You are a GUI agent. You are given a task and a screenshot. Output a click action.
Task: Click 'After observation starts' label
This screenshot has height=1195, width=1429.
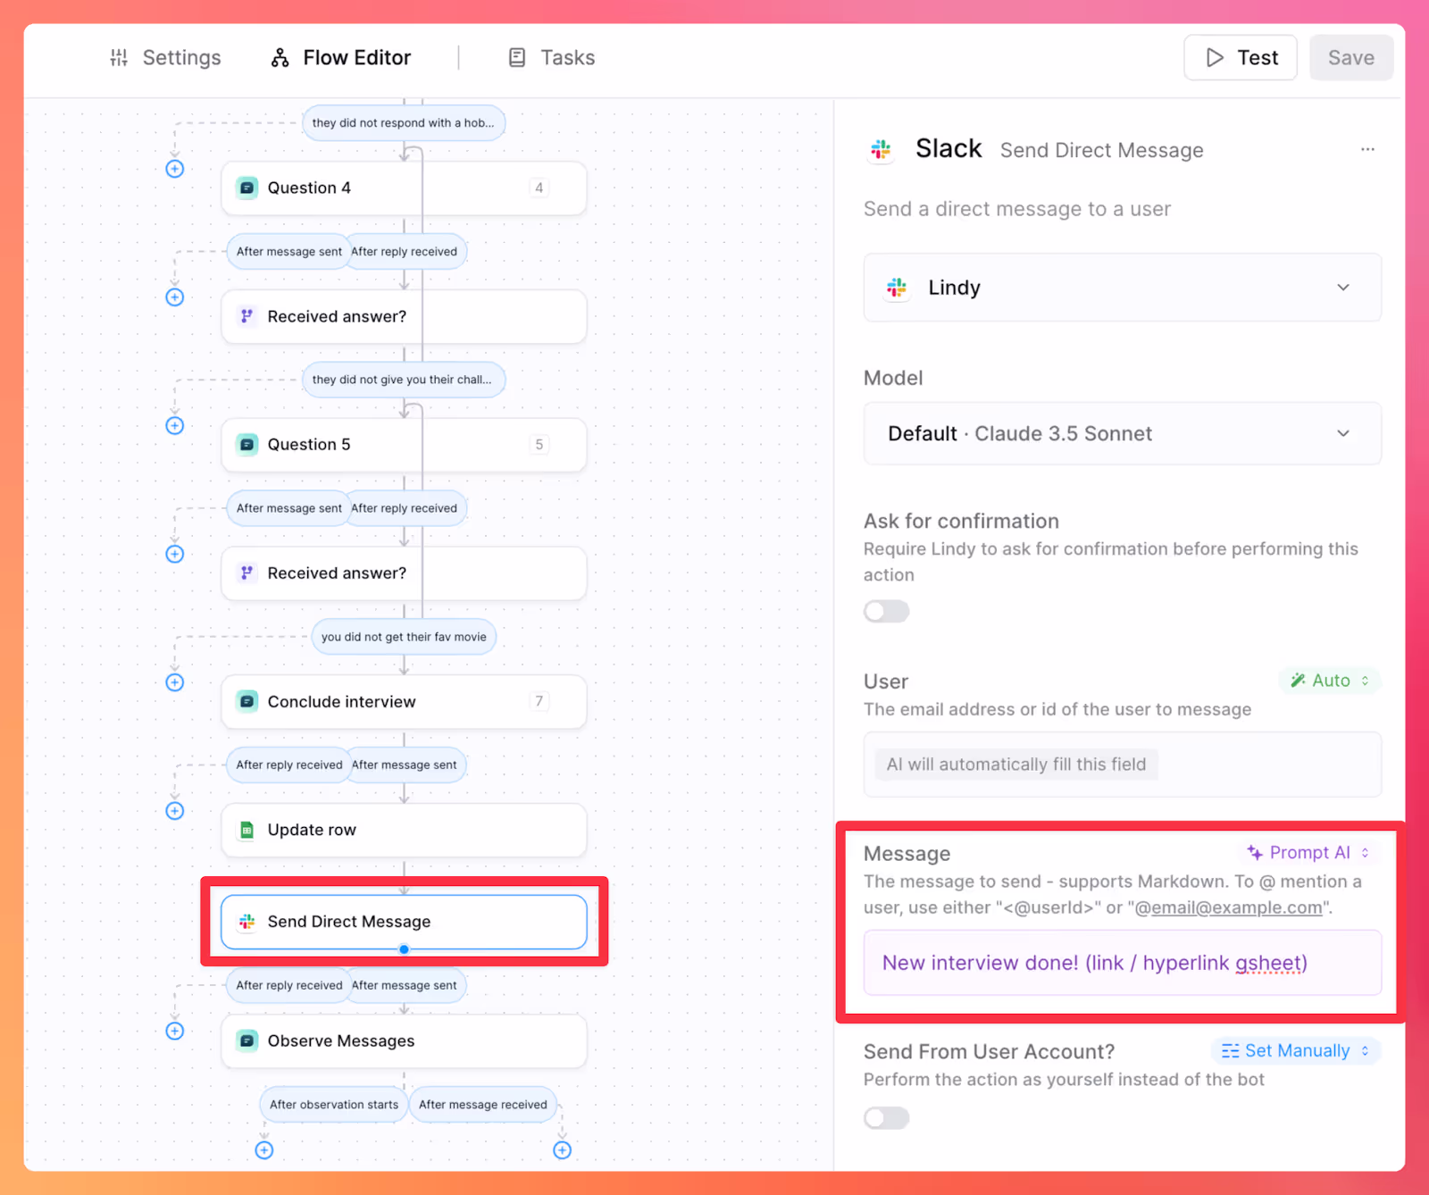(334, 1105)
